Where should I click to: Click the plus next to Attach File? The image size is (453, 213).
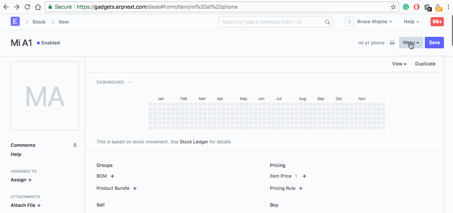tap(39, 205)
